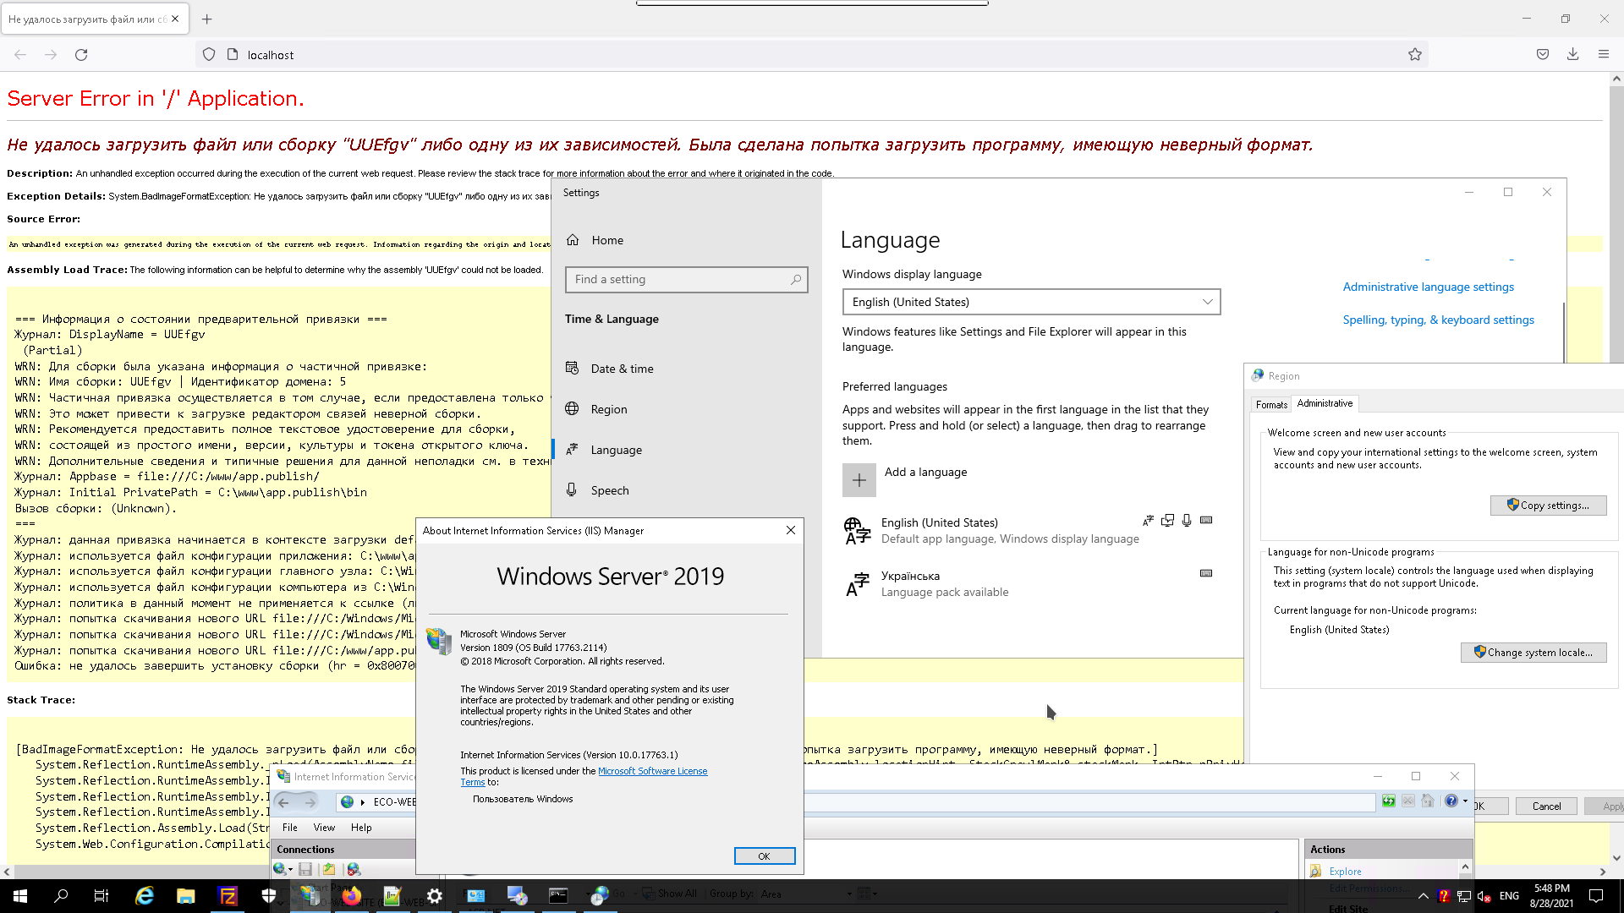Image resolution: width=1624 pixels, height=913 pixels.
Task: Open Administrative language settings link
Action: 1428,287
